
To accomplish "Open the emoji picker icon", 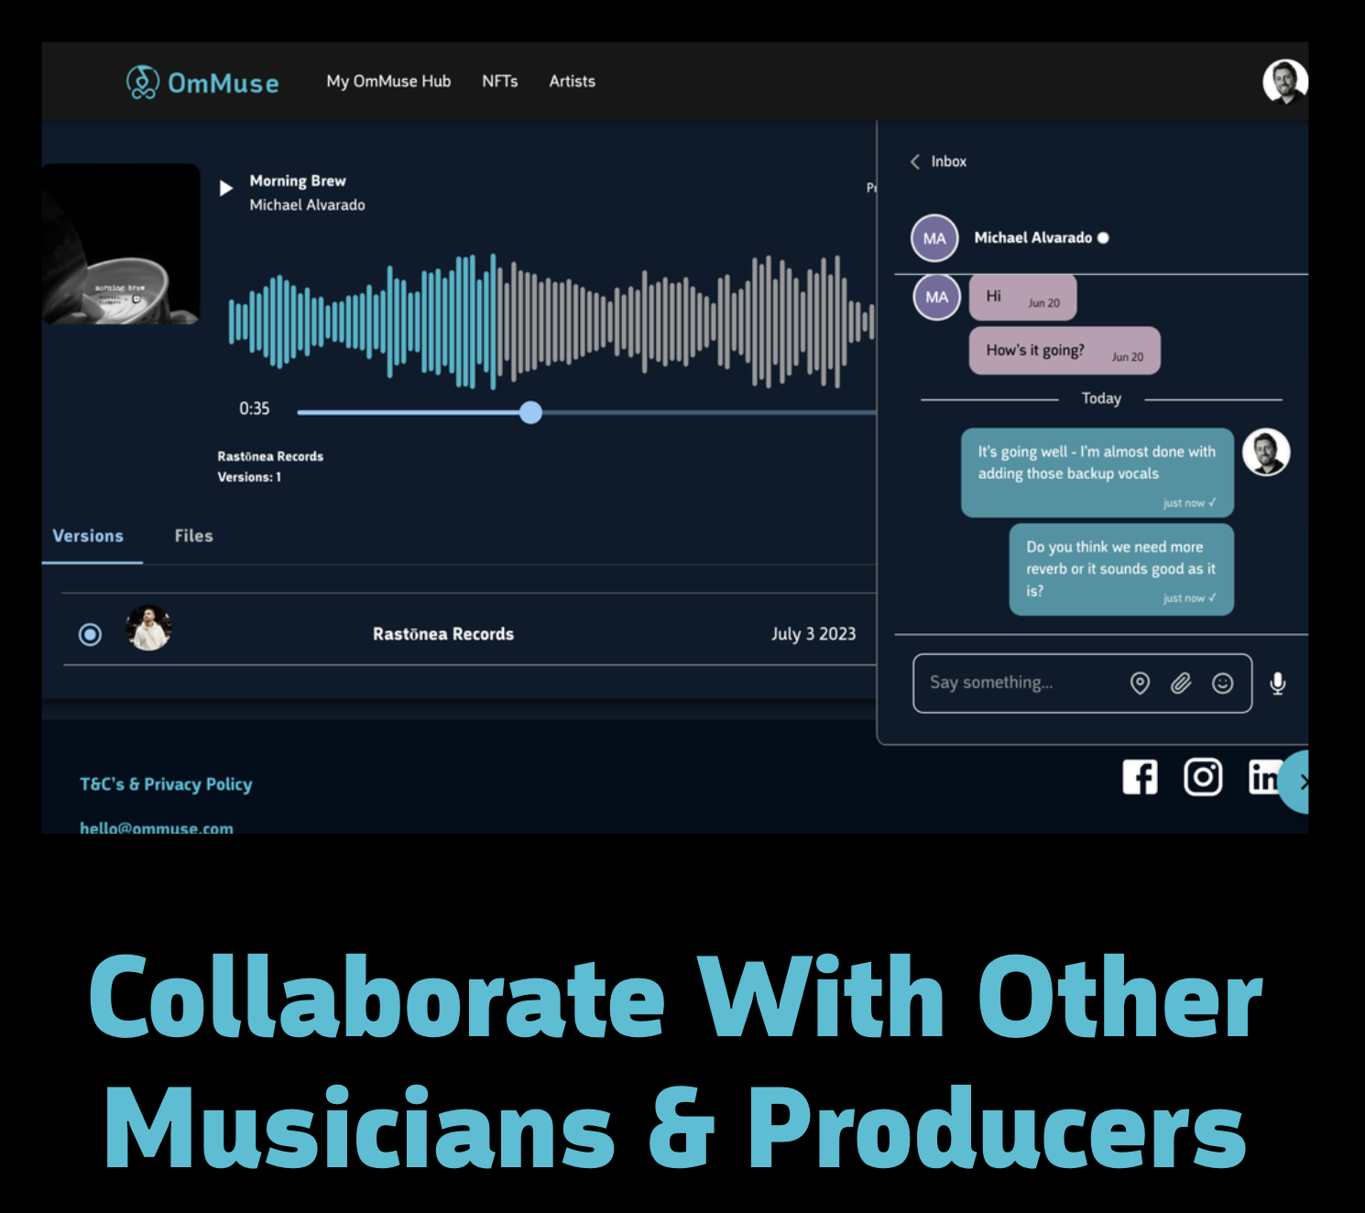I will (1222, 683).
